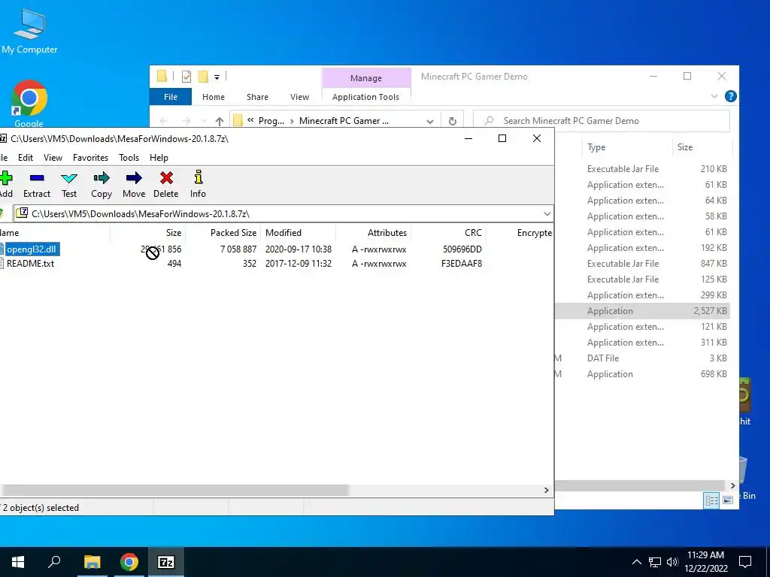Select the DAT File row
The height and width of the screenshot is (577, 770).
pyautogui.click(x=642, y=358)
